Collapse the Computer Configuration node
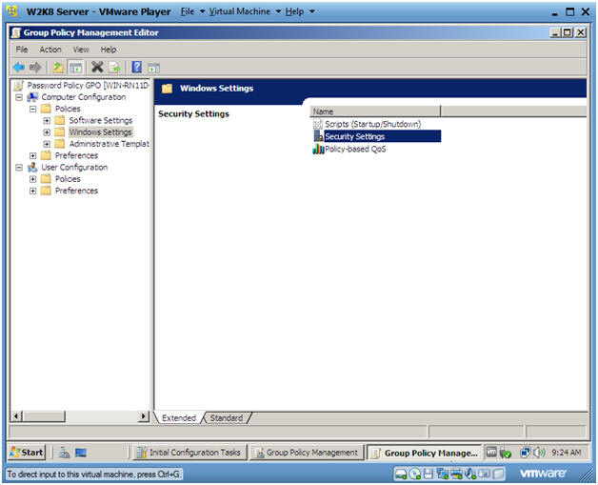Screen dimensions: 598x485 [x=19, y=97]
